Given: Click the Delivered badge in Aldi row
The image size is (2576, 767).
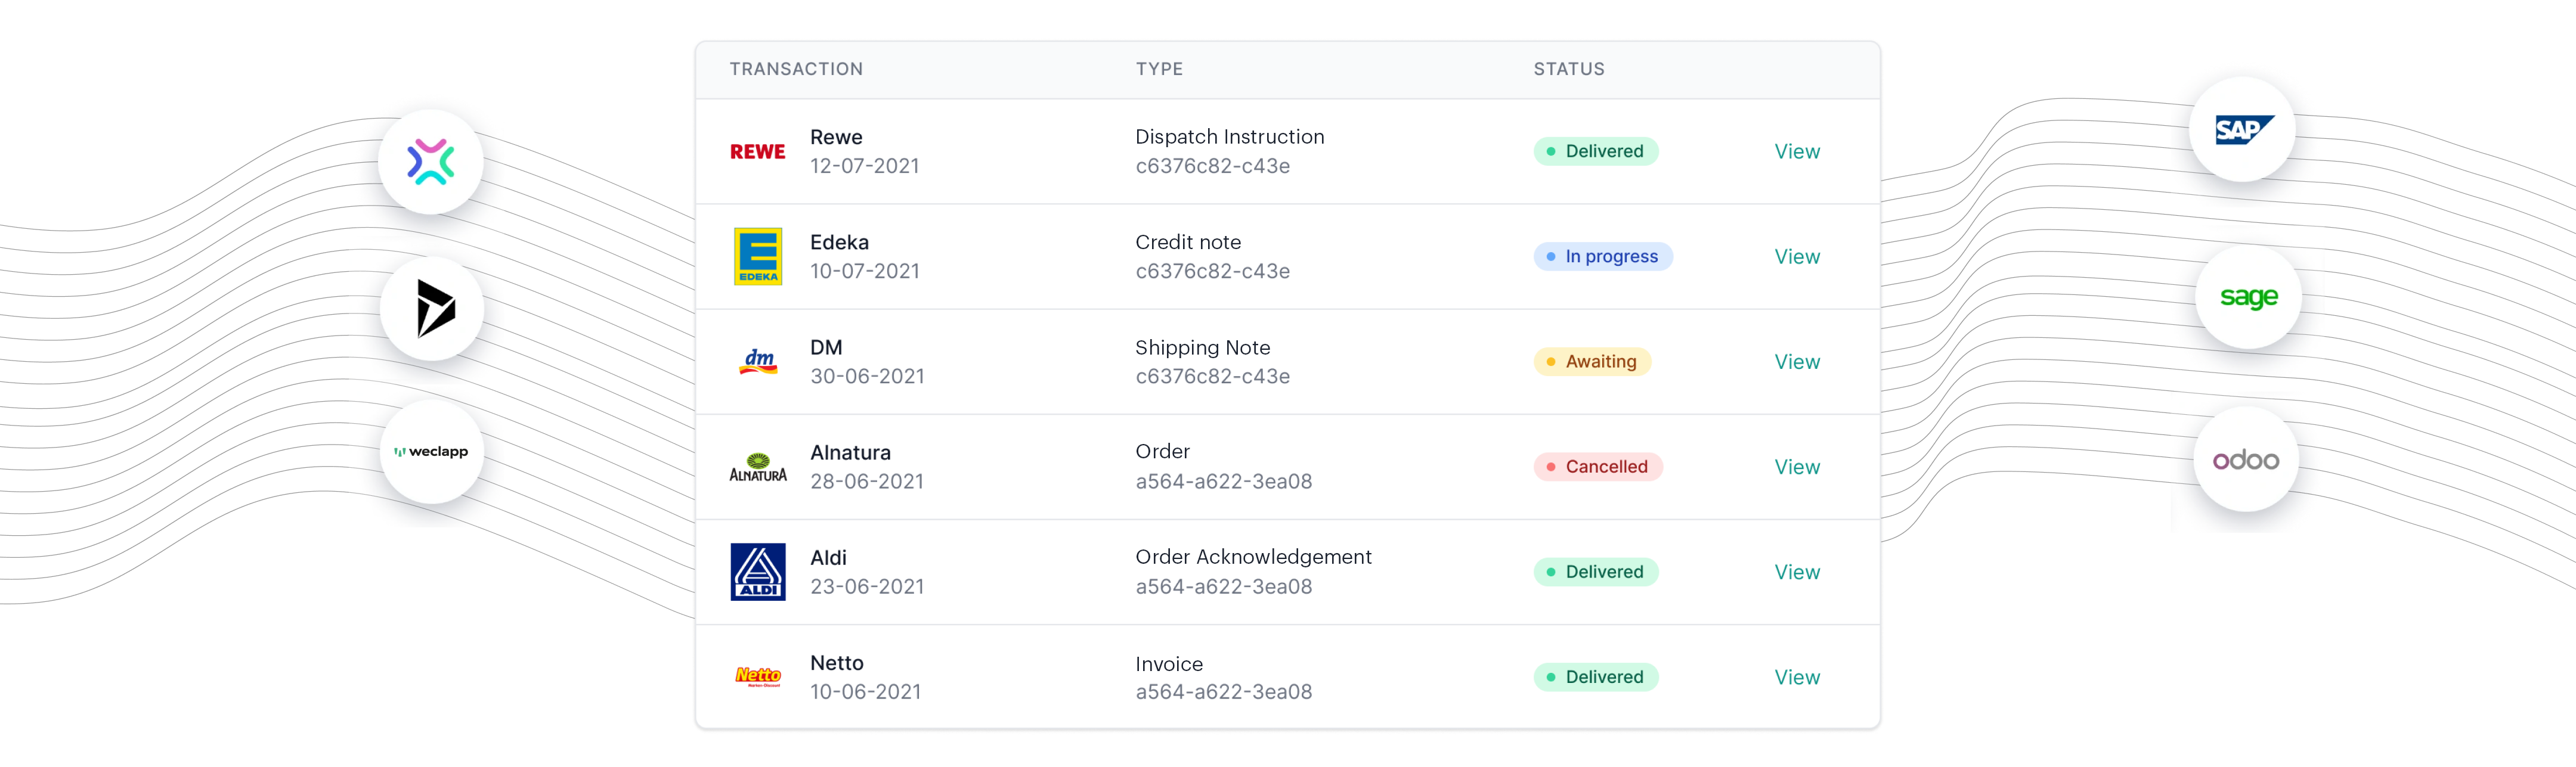Looking at the screenshot, I should pos(1596,572).
